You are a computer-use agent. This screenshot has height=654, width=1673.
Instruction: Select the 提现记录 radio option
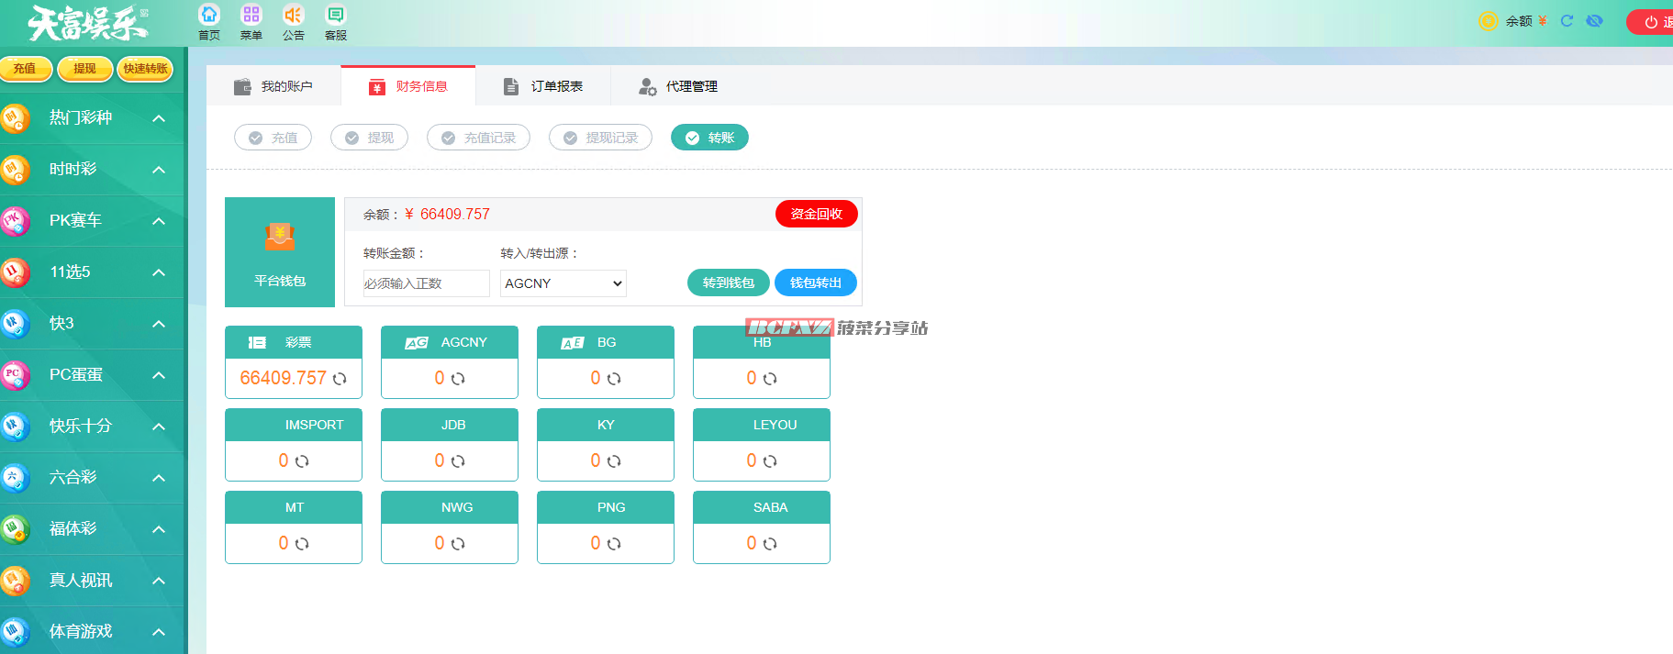[600, 138]
